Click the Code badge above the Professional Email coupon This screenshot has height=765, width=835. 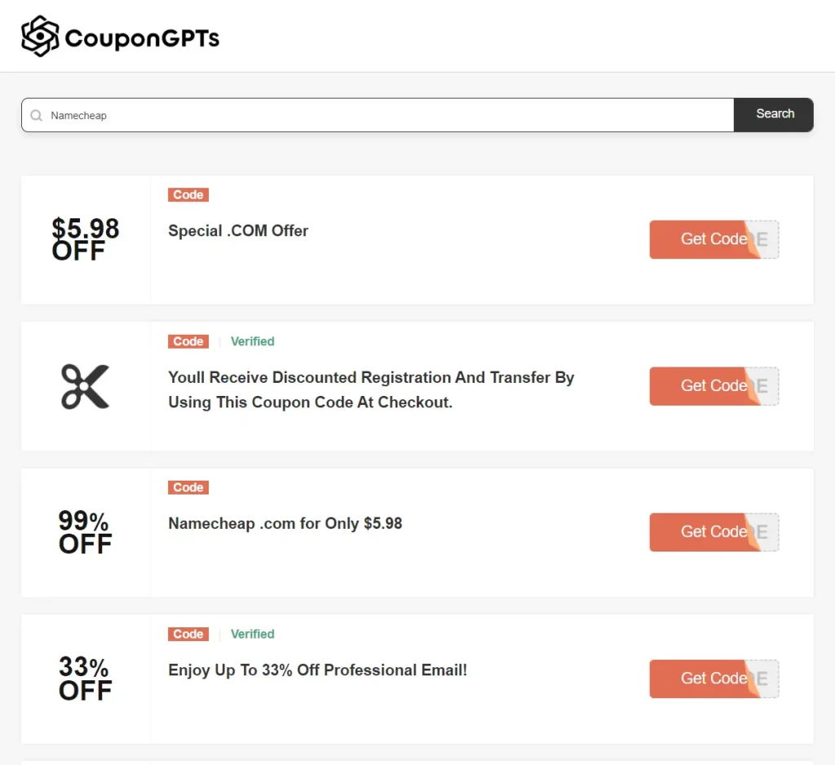tap(188, 634)
